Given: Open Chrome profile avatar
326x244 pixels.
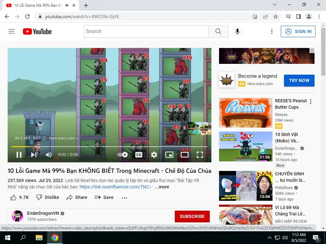Looking at the screenshot, I should [309, 17].
